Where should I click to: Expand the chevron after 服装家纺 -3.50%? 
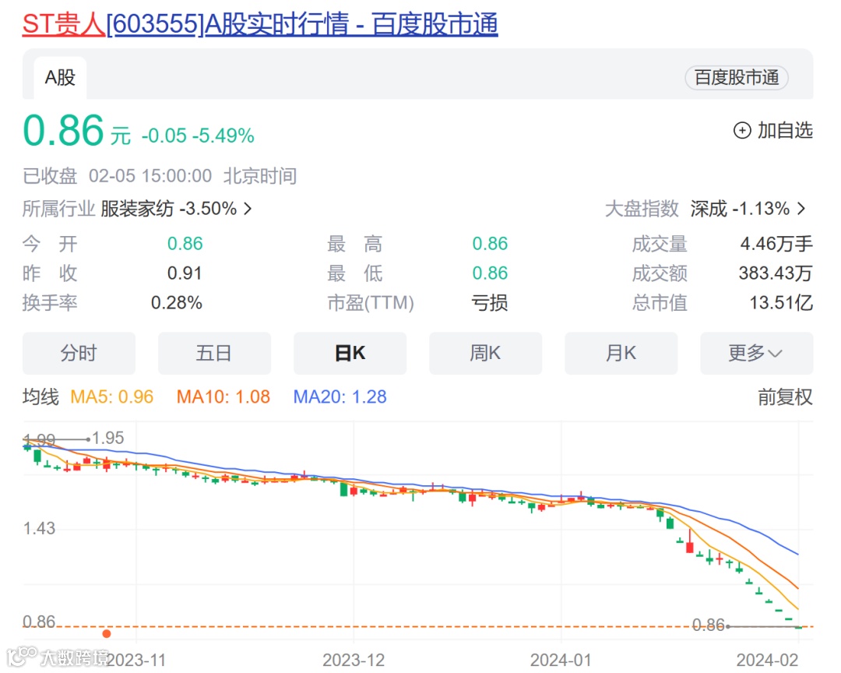point(248,208)
